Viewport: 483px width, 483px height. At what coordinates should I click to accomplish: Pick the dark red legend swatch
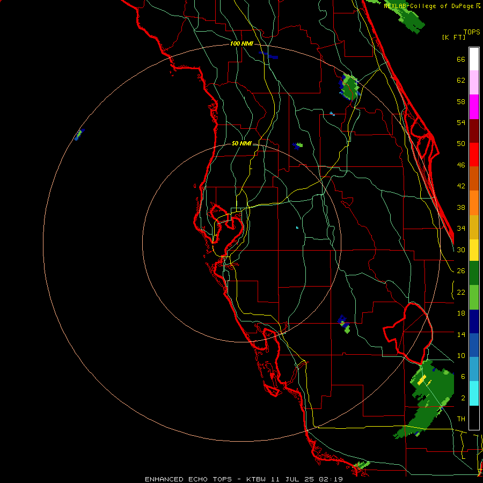coord(474,130)
